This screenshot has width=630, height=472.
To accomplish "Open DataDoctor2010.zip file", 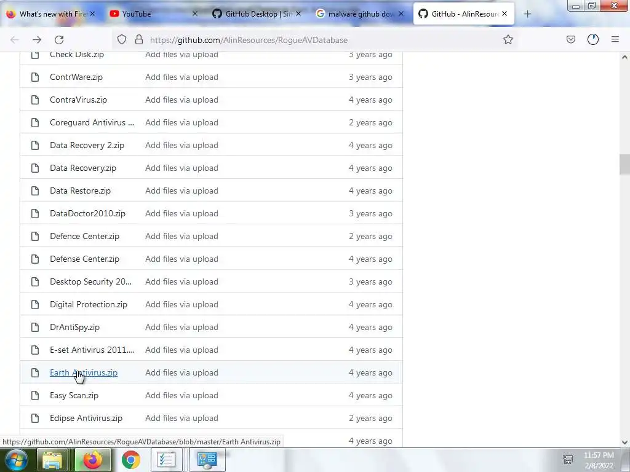I will 87,213.
